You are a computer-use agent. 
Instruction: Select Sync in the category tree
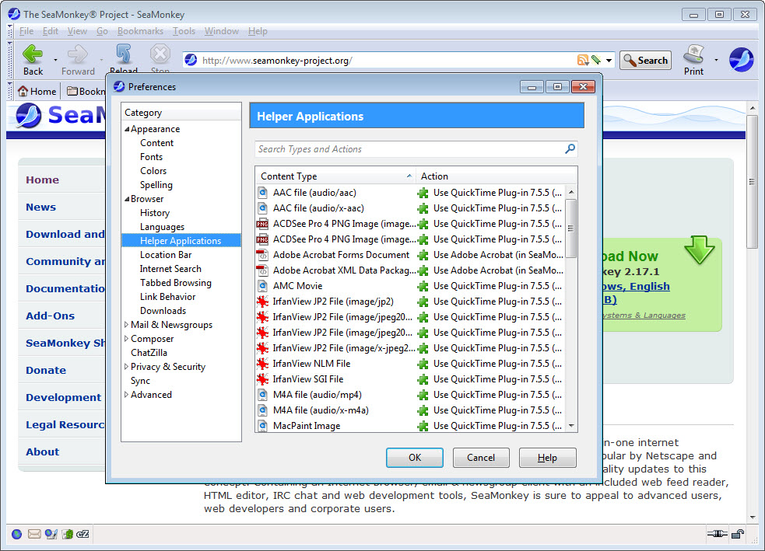[140, 381]
